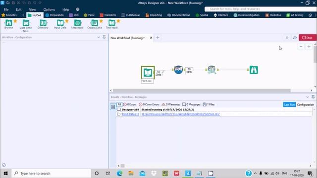Image resolution: width=317 pixels, height=178 pixels.
Task: Select the Date Time Now tool
Action: click(x=26, y=26)
